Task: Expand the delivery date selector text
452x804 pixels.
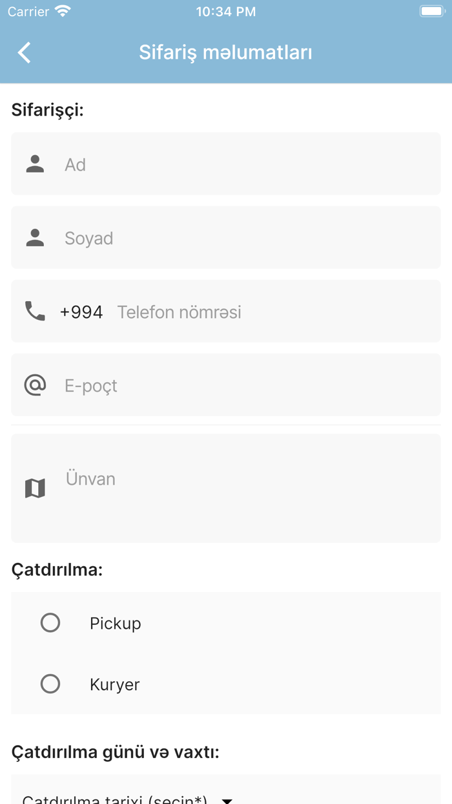Action: 115,799
